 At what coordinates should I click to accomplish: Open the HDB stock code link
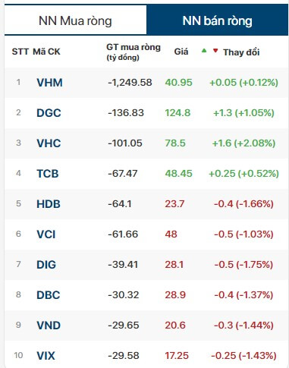point(49,204)
